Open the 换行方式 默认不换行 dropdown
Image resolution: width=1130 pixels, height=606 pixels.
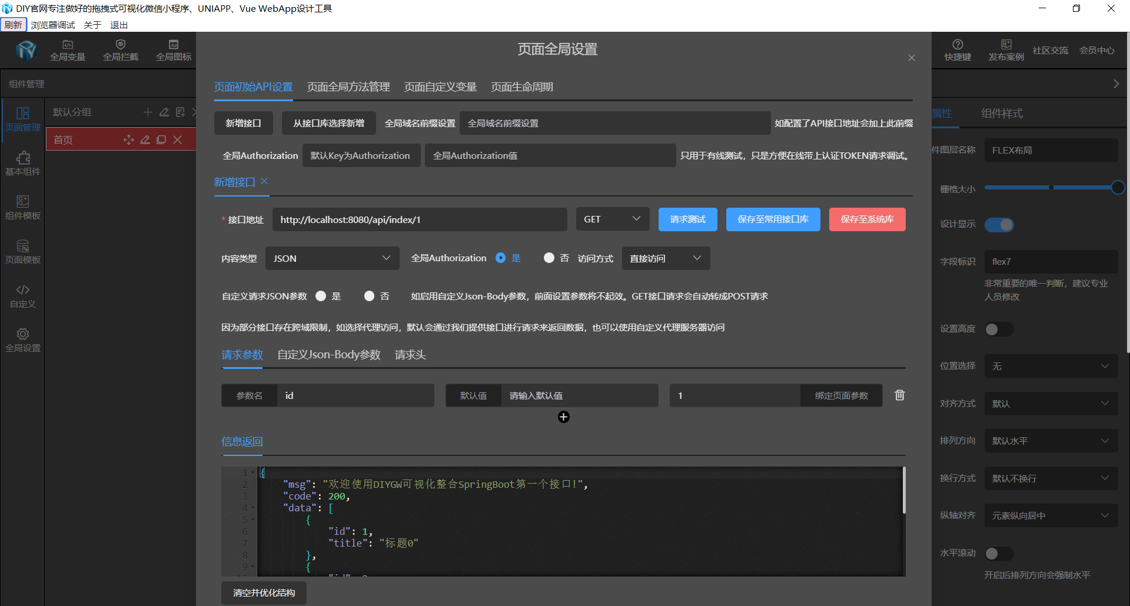[x=1051, y=478]
